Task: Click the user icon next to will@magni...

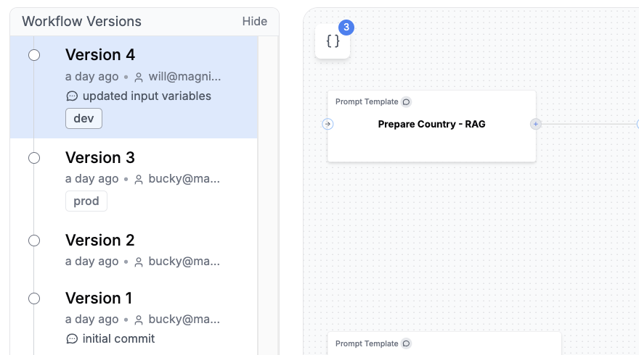Action: (139, 78)
